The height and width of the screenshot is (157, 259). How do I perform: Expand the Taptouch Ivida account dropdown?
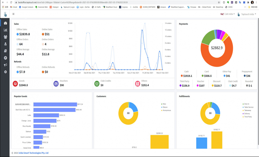point(247,14)
